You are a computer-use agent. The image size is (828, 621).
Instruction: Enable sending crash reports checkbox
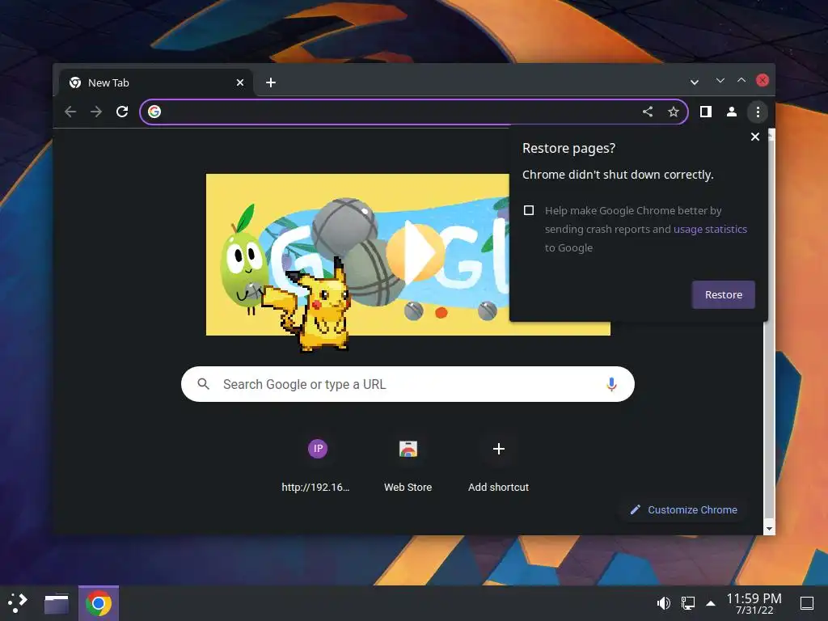tap(529, 210)
